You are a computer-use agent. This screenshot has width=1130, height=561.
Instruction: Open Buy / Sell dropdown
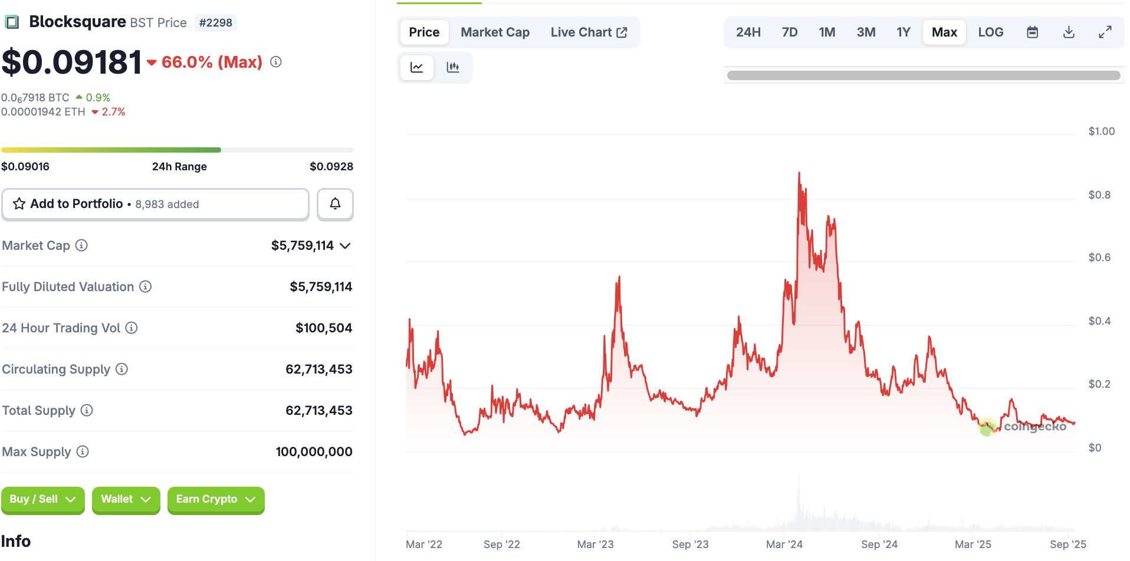(x=43, y=500)
